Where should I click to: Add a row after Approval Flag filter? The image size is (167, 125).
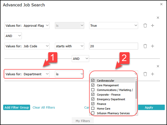click(x=153, y=26)
